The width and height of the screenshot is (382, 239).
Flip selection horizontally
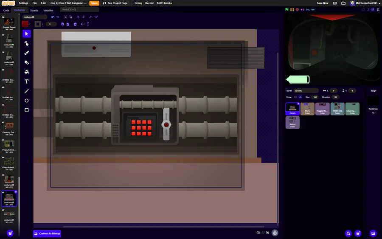pos(83,24)
